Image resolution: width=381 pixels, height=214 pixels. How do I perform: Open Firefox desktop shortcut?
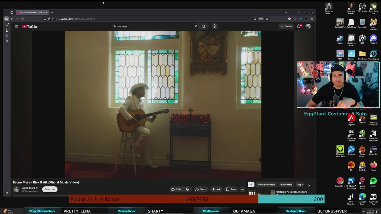click(x=373, y=166)
